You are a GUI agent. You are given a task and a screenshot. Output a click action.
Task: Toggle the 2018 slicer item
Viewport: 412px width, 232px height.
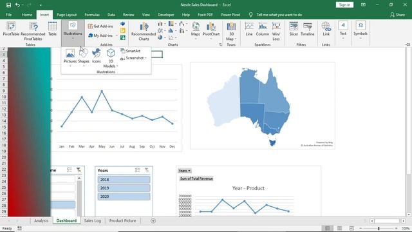tap(124, 180)
